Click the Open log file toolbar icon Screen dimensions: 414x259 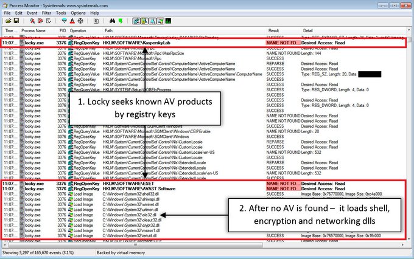[x=9, y=21]
